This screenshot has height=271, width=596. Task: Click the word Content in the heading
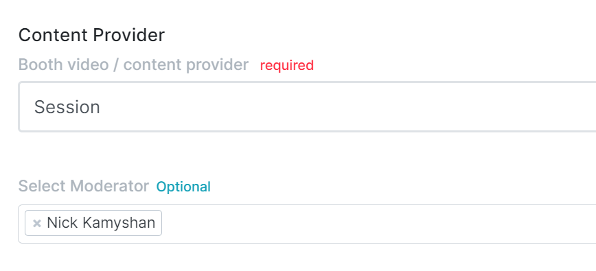54,35
